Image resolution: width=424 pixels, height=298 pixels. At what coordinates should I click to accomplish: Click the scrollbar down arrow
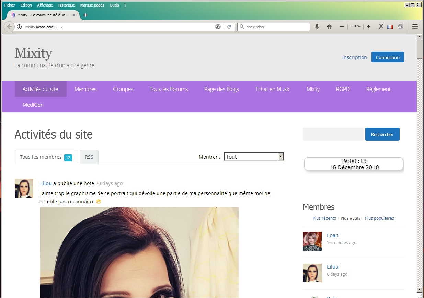[x=419, y=289]
